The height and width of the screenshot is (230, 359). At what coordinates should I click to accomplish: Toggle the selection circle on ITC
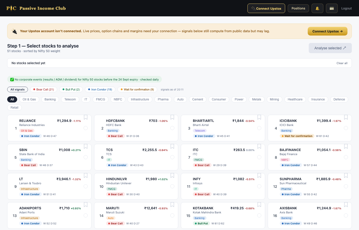pyautogui.click(x=259, y=157)
